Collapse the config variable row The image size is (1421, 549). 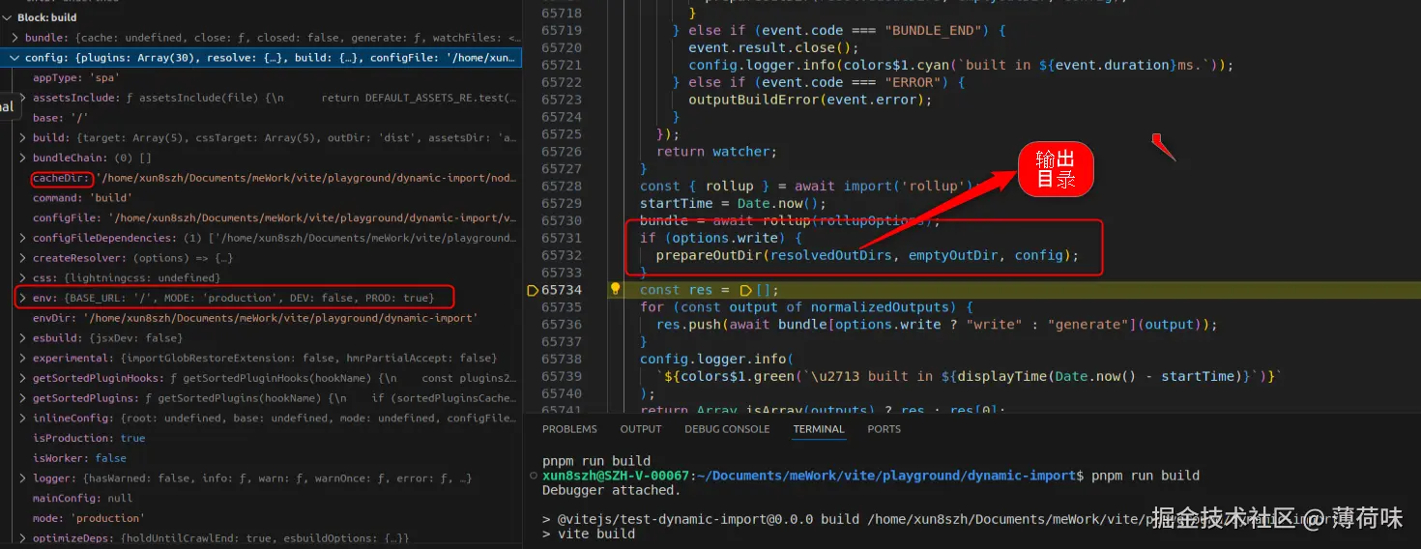pos(15,58)
